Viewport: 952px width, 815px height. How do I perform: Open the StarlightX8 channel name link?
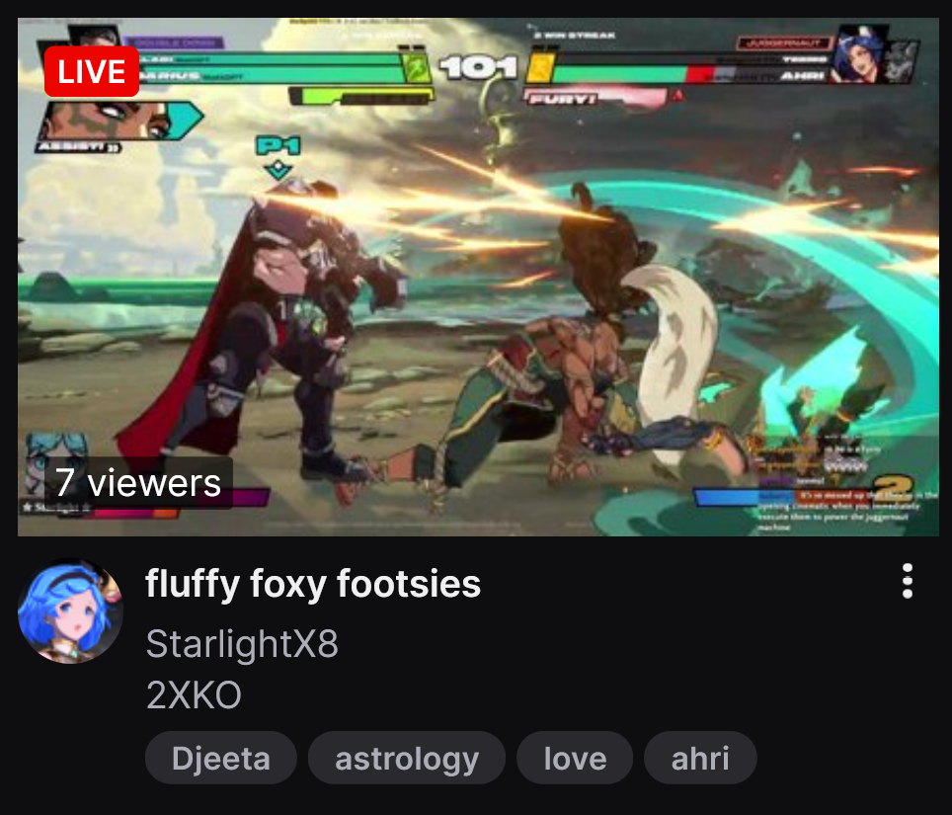pos(242,643)
